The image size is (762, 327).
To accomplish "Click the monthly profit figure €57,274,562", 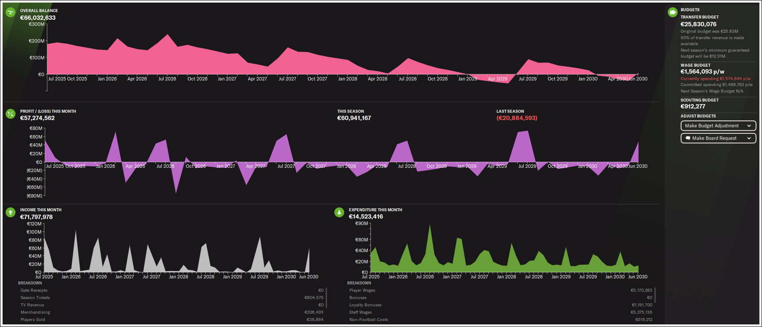I will (x=37, y=118).
